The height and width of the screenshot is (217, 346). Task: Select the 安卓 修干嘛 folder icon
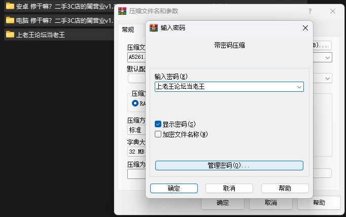point(10,6)
